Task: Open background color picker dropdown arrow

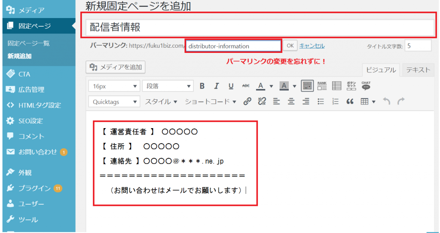Action: click(294, 86)
